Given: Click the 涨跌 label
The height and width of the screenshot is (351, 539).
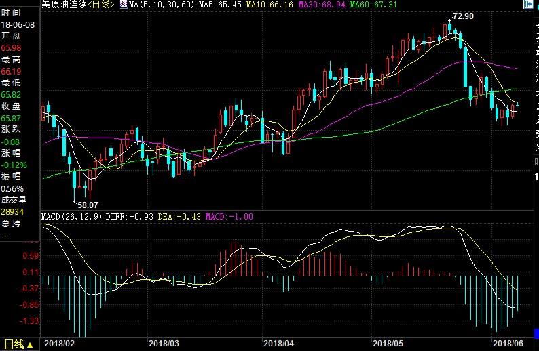Looking at the screenshot, I should 11,129.
